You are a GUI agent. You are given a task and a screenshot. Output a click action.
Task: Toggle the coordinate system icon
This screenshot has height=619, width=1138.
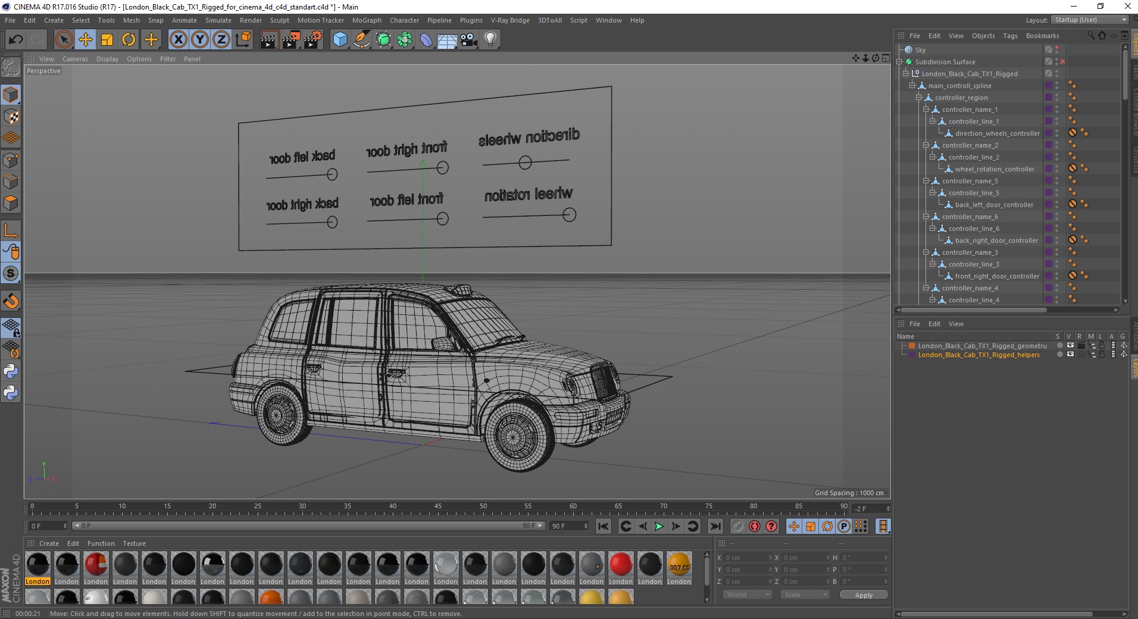(243, 40)
